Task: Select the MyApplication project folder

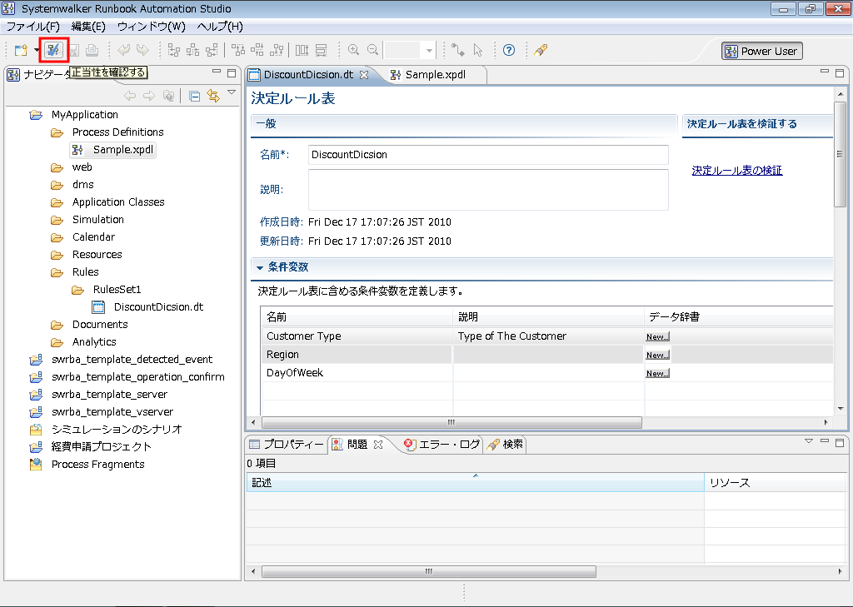Action: pos(84,115)
